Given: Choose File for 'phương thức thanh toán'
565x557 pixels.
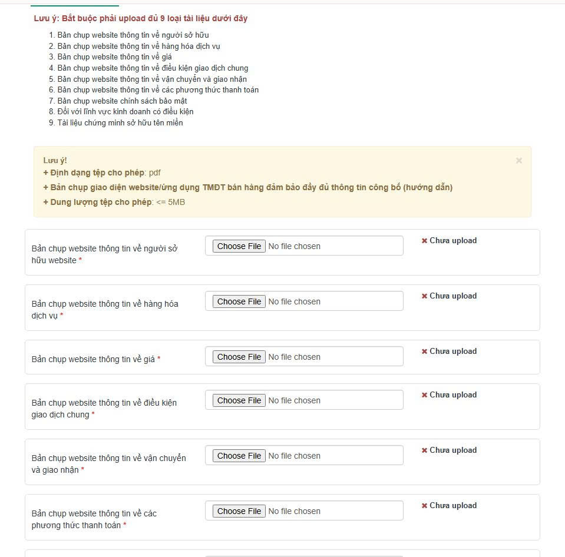Looking at the screenshot, I should (x=239, y=511).
